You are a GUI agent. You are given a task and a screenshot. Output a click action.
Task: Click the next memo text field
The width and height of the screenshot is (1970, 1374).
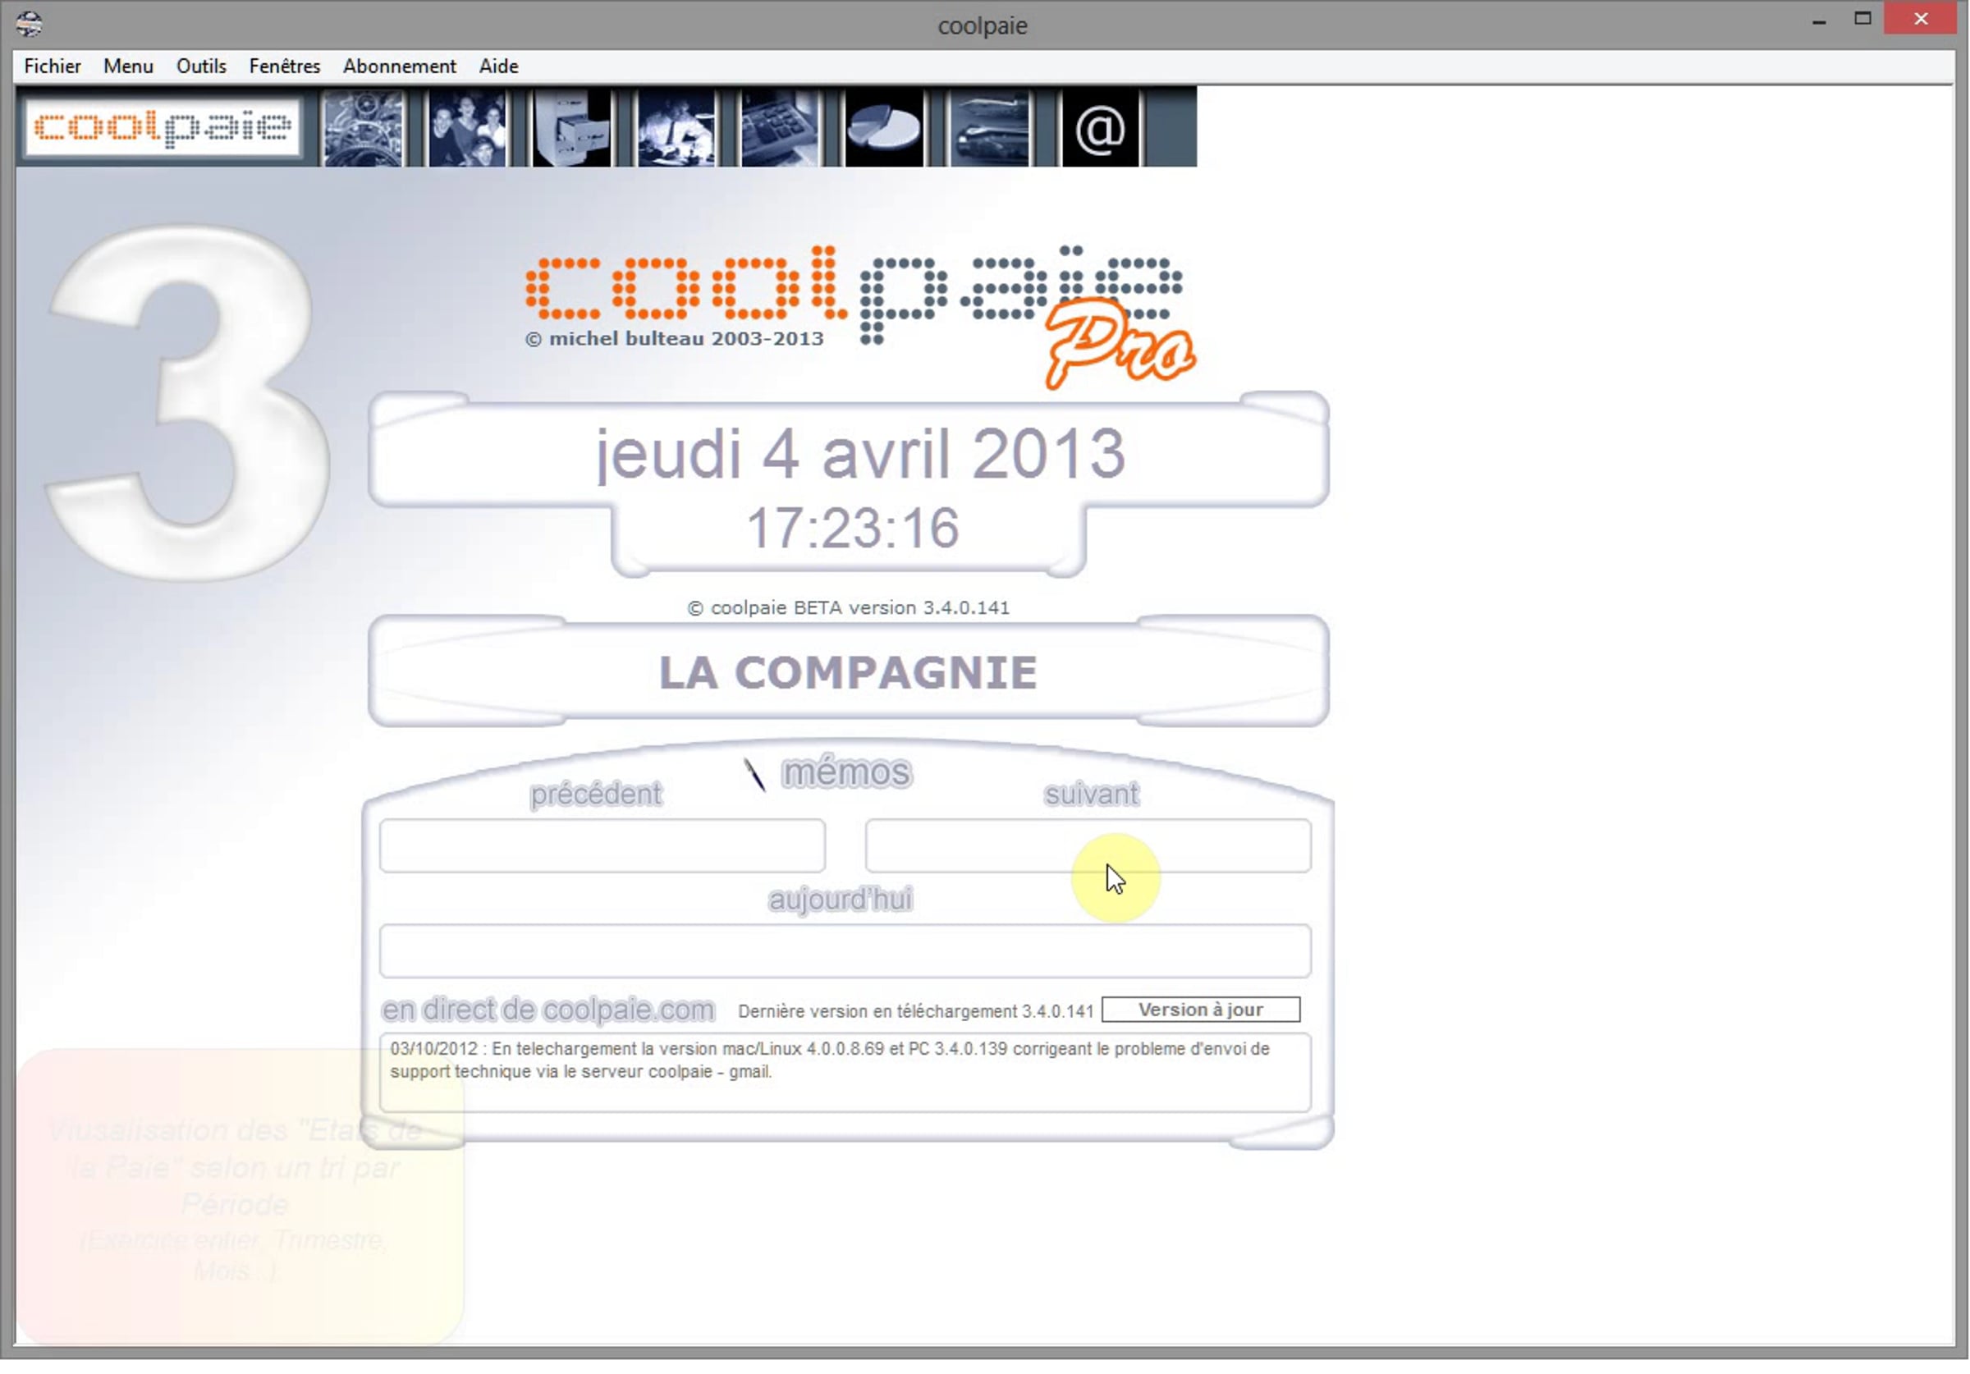1088,845
